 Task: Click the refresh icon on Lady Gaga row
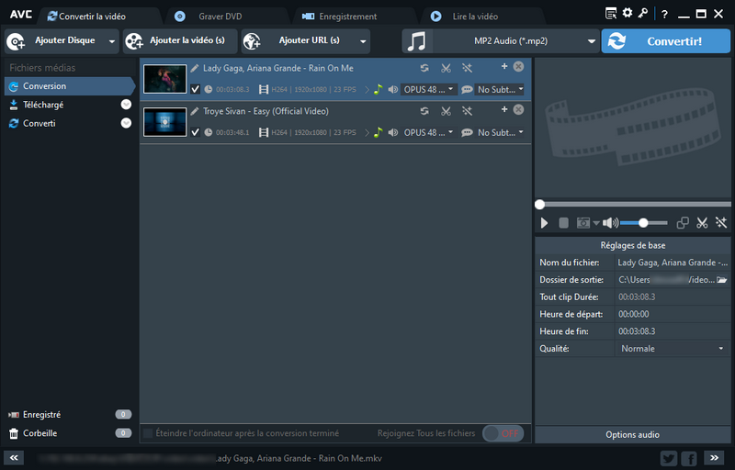coord(424,68)
